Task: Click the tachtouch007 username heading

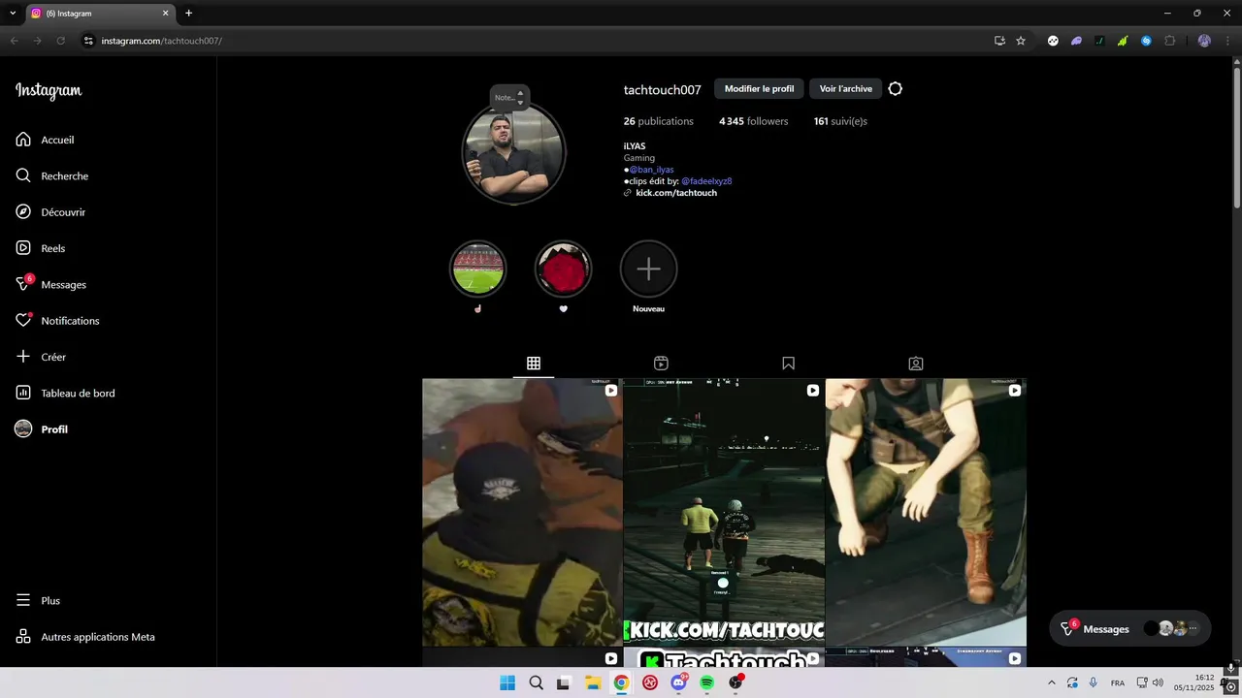Action: 662,89
